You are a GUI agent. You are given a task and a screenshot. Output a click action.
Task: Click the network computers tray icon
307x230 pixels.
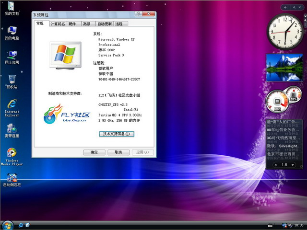[284, 225]
